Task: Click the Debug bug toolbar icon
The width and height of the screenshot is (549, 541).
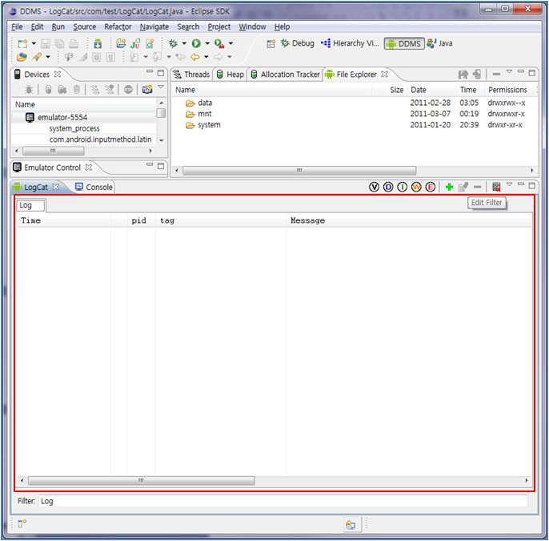Action: pos(174,43)
